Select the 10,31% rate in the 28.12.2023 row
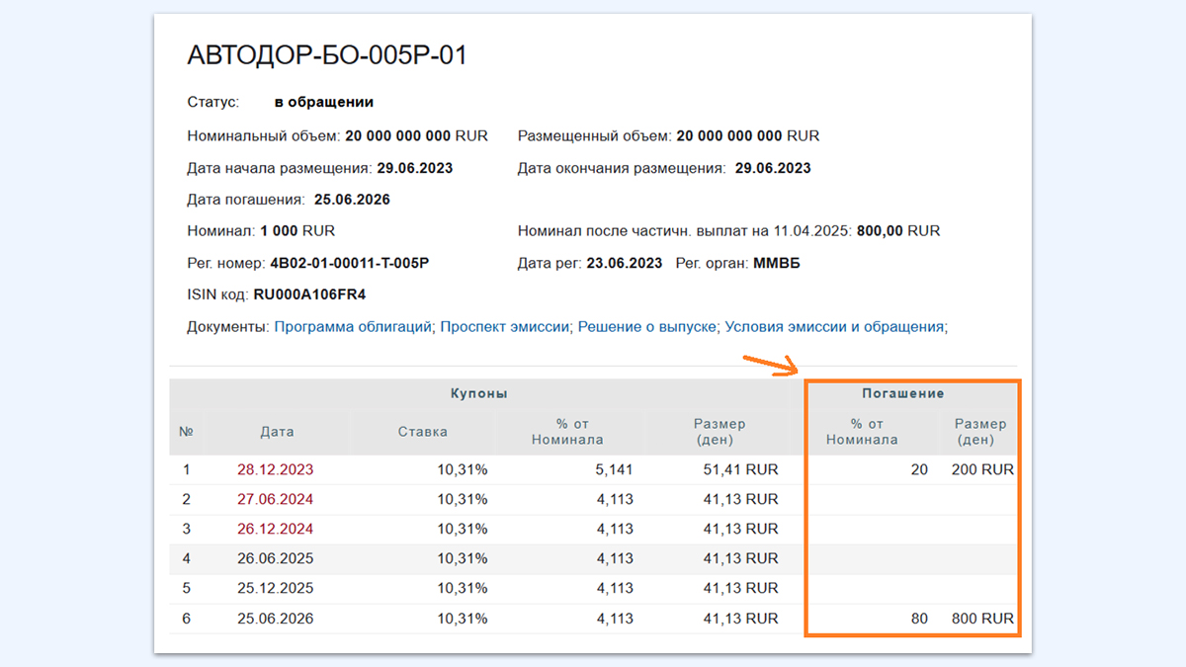This screenshot has height=667, width=1186. (463, 470)
